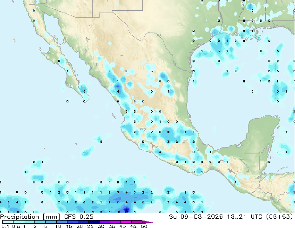Pick the 5–10 mm legend swatch
Viewport: 295px width, 228px height.
pos(51,222)
